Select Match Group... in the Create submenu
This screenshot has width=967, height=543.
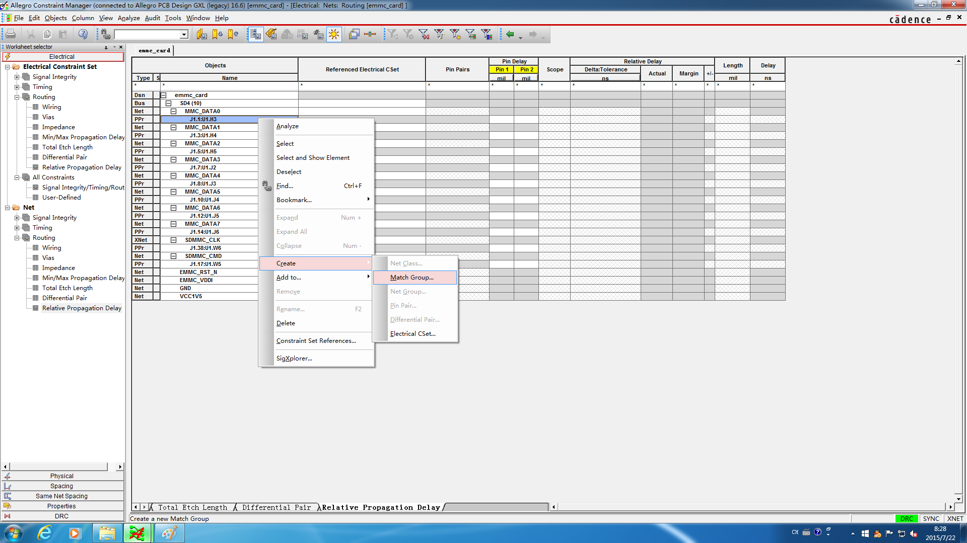tap(415, 278)
